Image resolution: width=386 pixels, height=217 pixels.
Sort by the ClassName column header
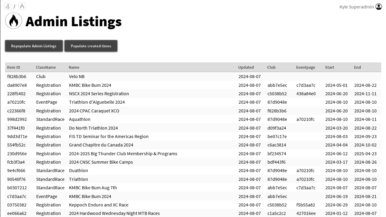coord(46,67)
